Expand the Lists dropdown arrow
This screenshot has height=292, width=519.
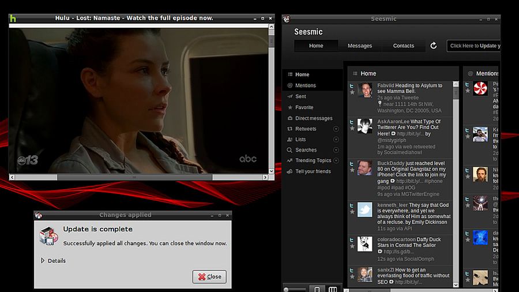pos(336,140)
